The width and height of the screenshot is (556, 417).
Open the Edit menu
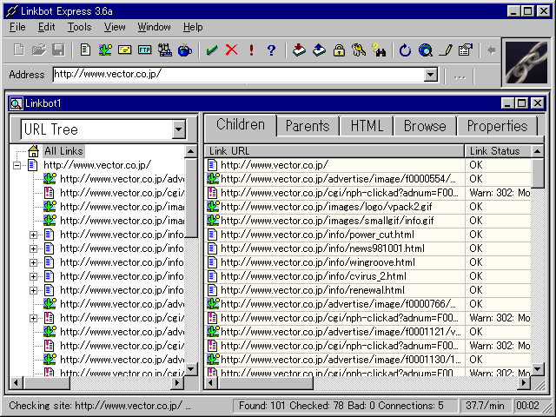point(46,27)
